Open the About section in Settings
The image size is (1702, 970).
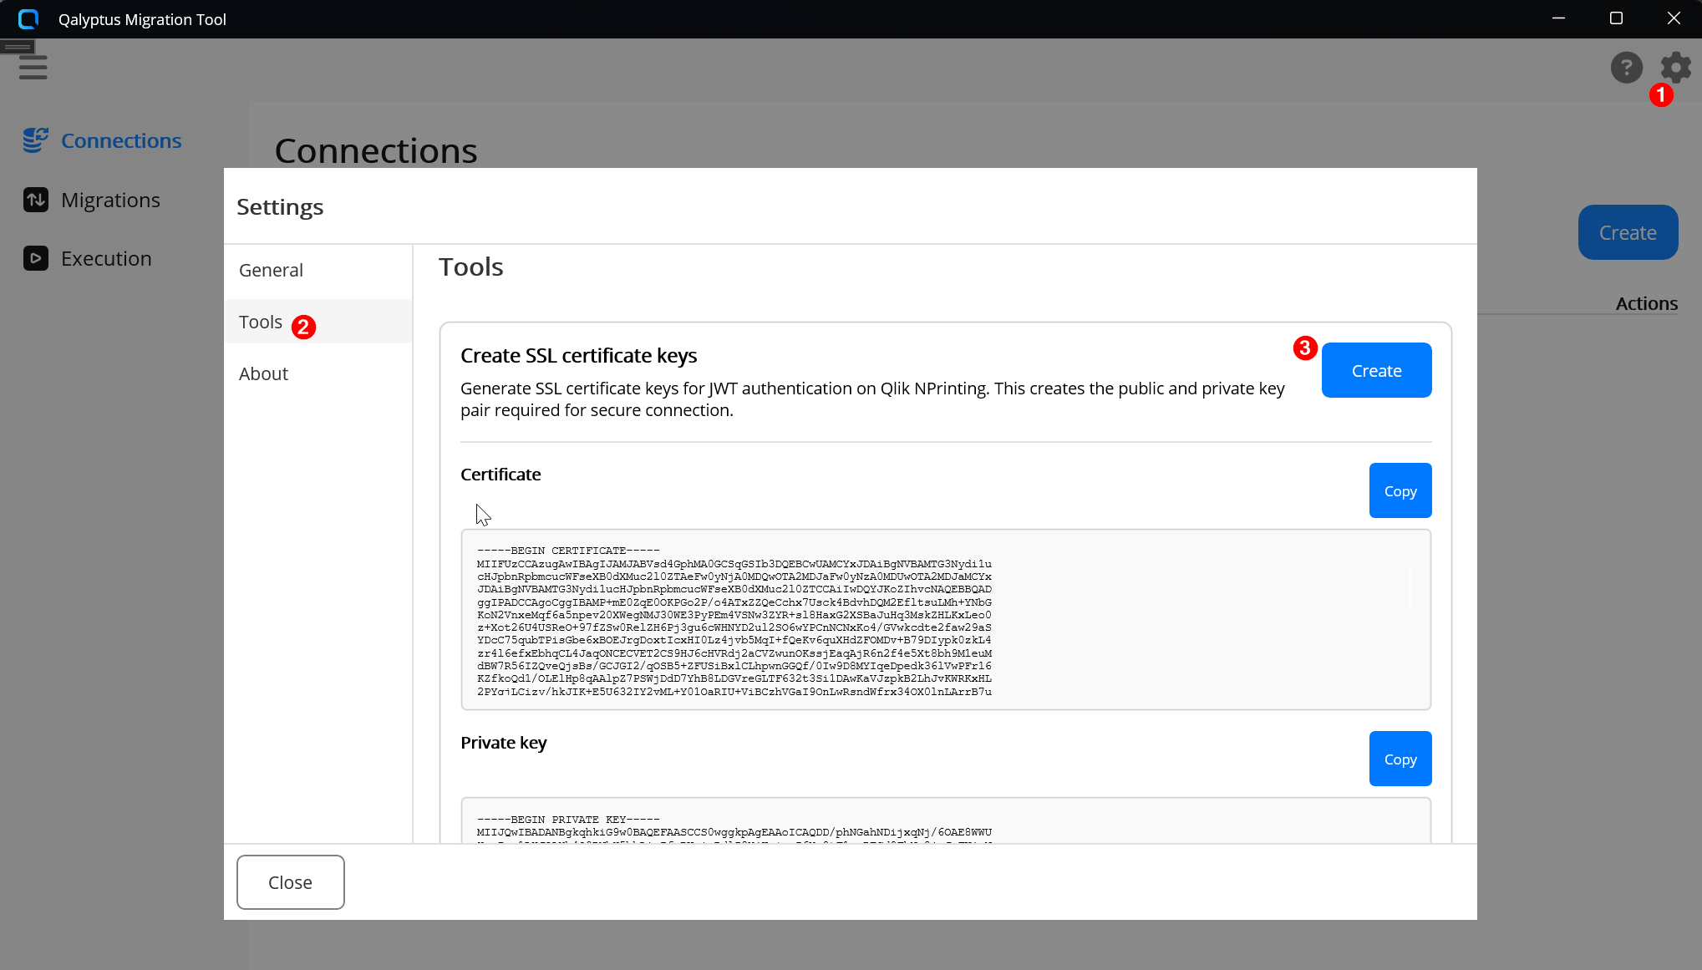[263, 373]
